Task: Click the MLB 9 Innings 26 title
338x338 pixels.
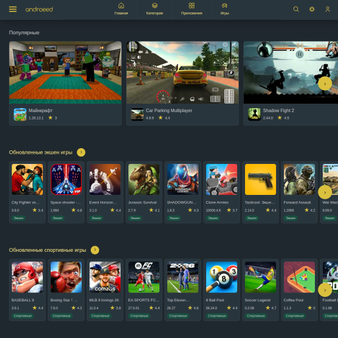Action: [104, 300]
